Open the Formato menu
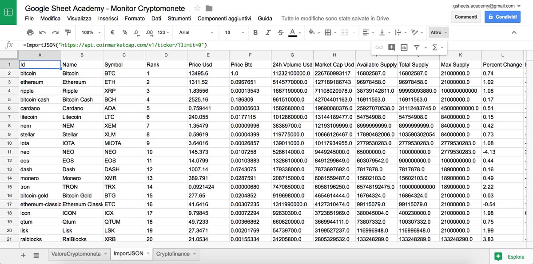Screen dimensions: 533x264 [x=135, y=19]
